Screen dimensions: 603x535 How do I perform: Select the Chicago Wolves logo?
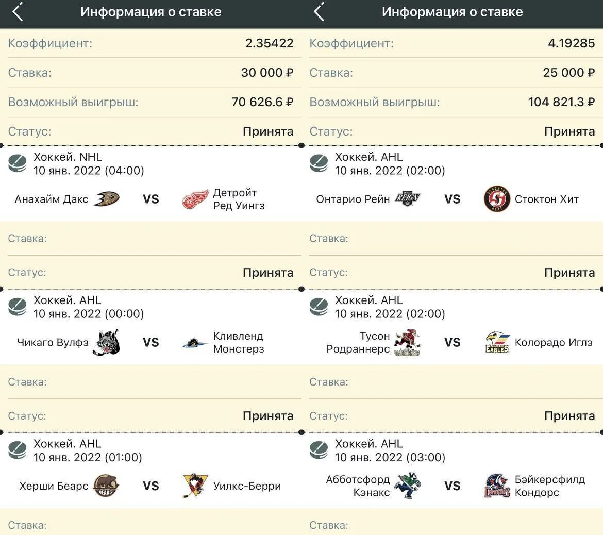(107, 342)
